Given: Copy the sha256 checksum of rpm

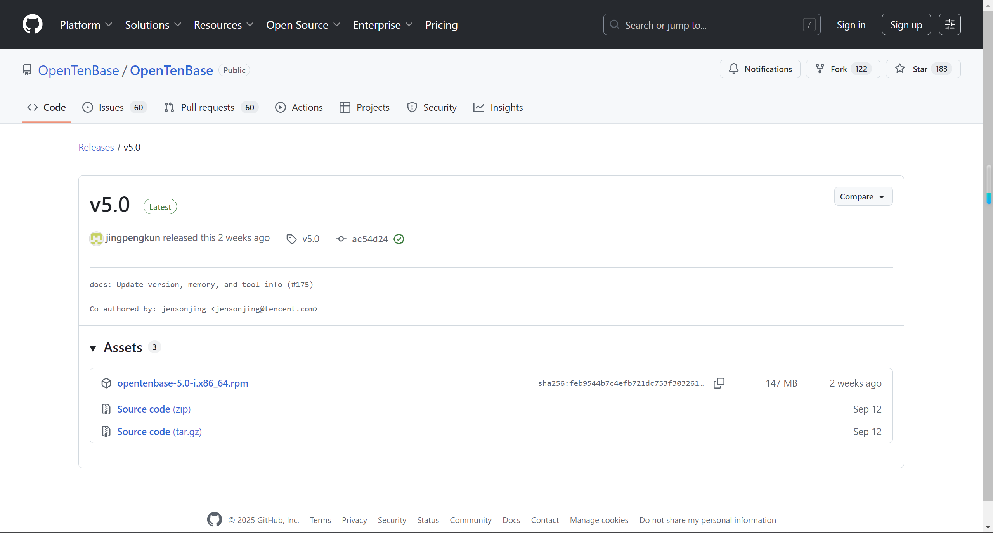Looking at the screenshot, I should click(x=719, y=383).
